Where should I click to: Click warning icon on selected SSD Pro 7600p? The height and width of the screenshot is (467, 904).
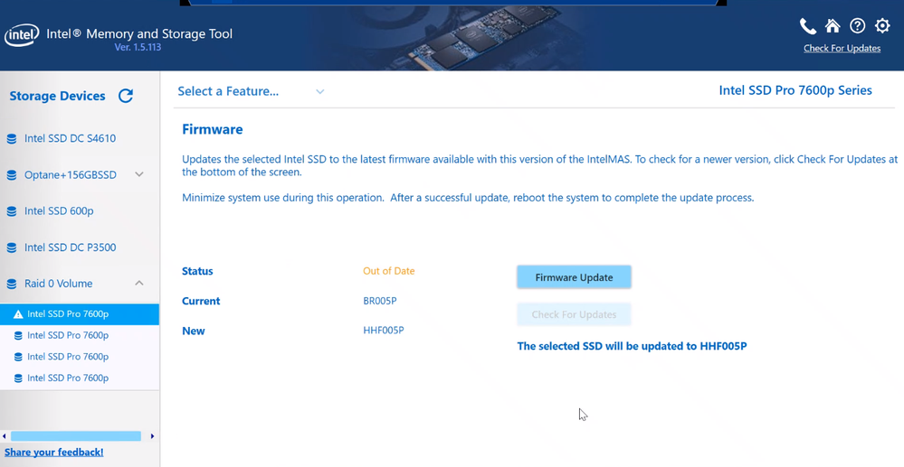pos(18,314)
